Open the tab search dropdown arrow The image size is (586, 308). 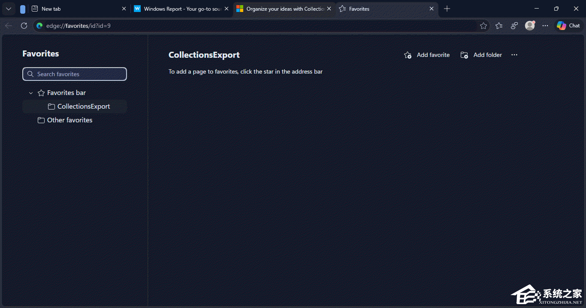coord(8,9)
